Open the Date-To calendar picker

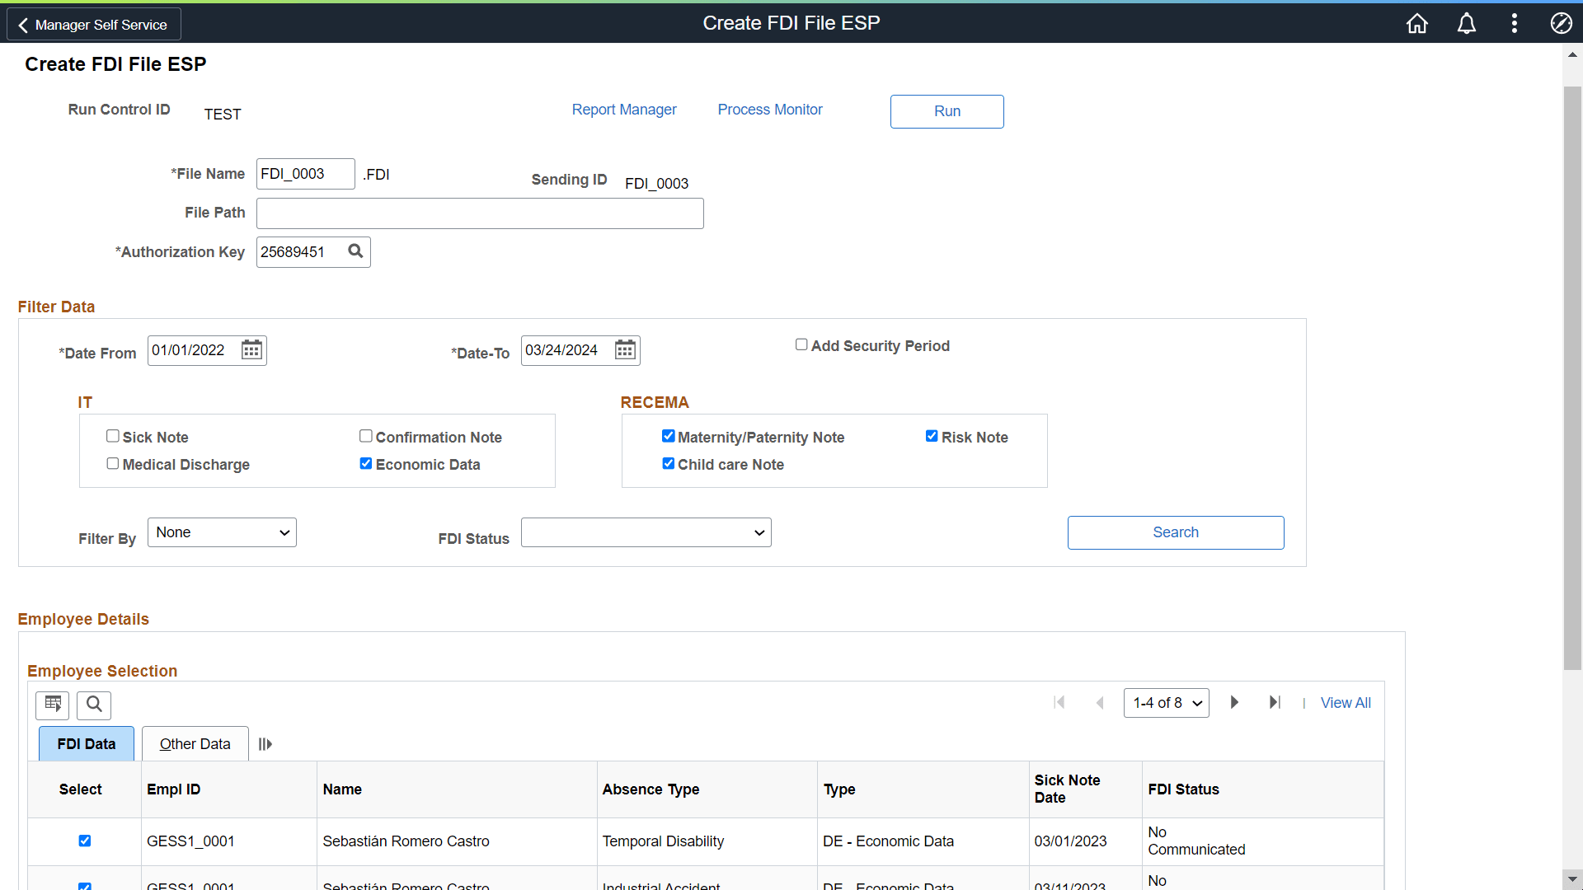(625, 350)
